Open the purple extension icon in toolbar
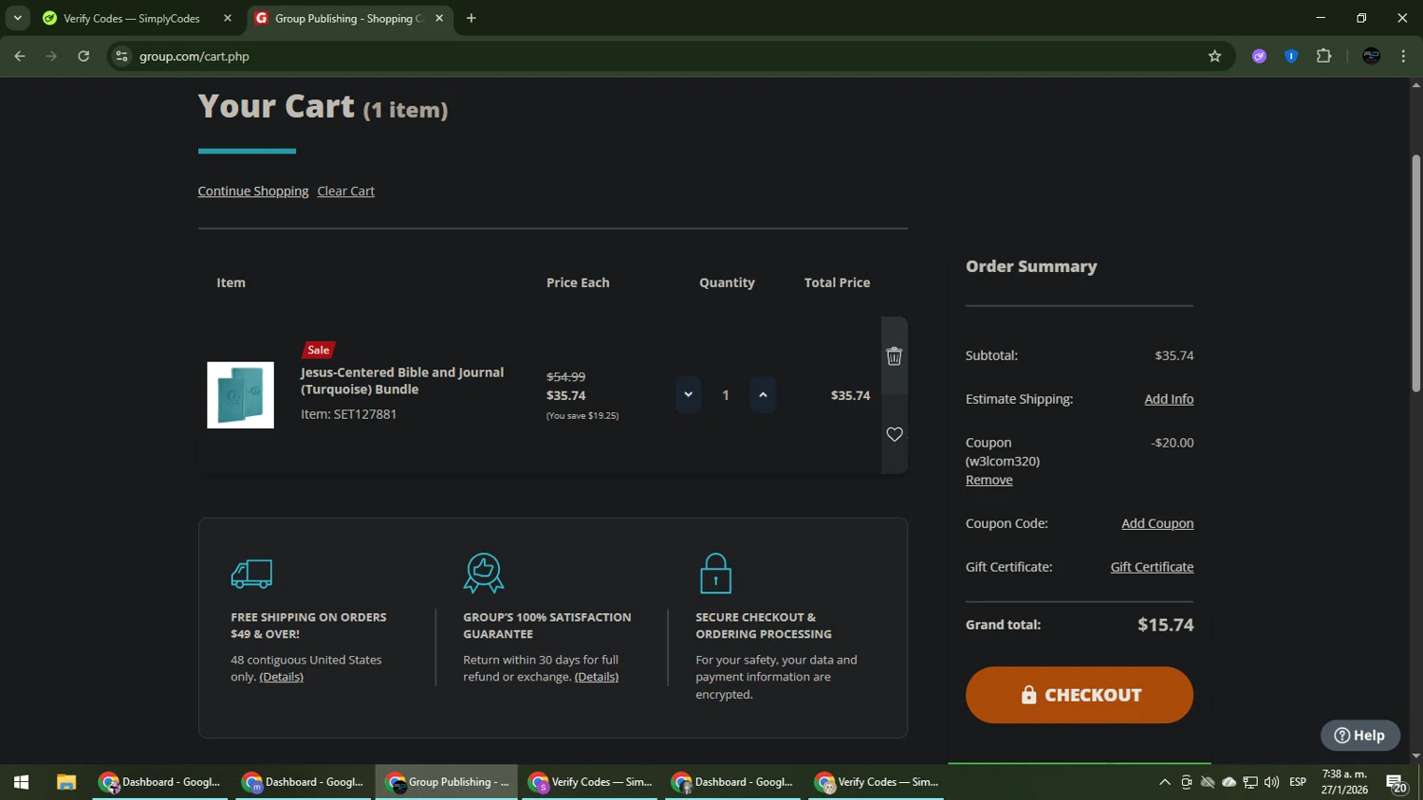 1259,56
